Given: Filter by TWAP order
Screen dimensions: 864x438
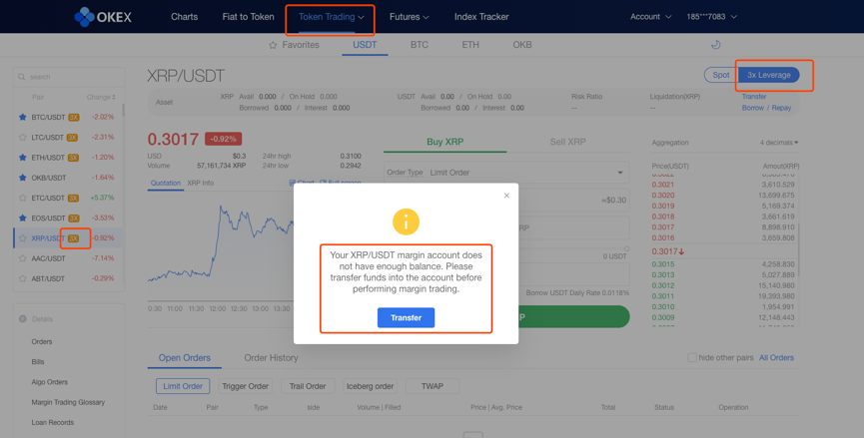Looking at the screenshot, I should 432,386.
